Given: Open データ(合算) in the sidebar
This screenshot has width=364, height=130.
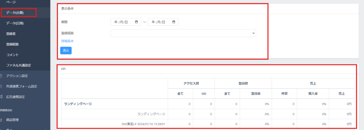Looking at the screenshot, I should tap(15, 13).
